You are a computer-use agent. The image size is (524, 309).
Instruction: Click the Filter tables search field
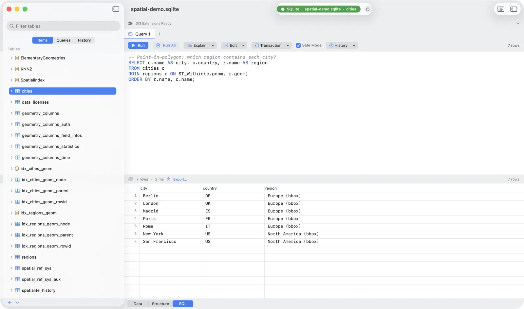pyautogui.click(x=64, y=26)
